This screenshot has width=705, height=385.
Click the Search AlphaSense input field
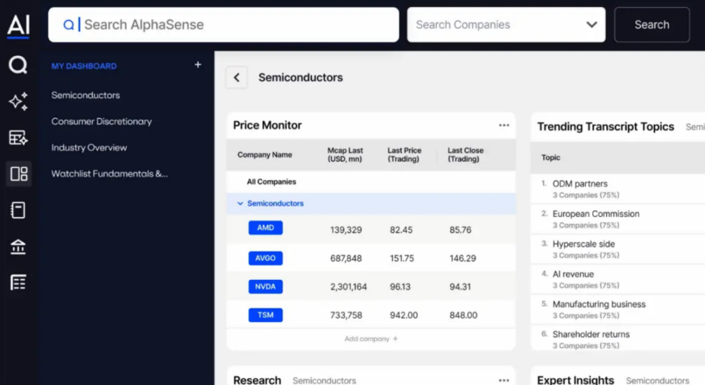tap(224, 24)
